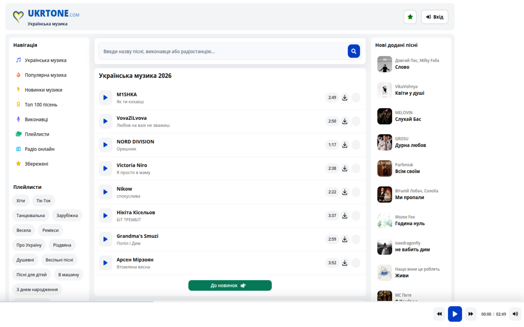Toggle the save circle for Nikow track

point(356,192)
